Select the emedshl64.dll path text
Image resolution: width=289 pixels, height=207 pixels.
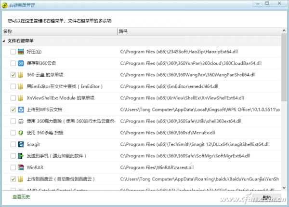tap(169, 86)
